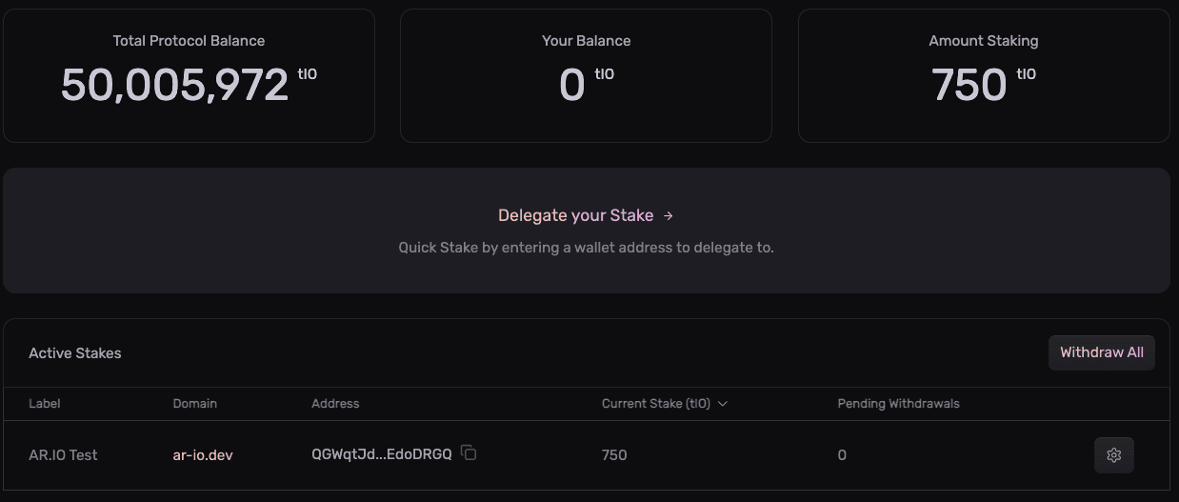1179x502 pixels.
Task: Click the arrow beside Delegate your Stake
Action: (669, 216)
